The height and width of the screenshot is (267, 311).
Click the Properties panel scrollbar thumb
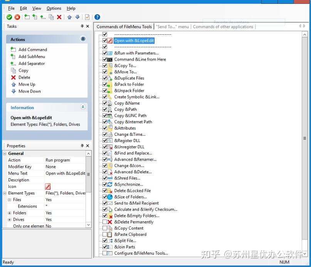point(89,174)
